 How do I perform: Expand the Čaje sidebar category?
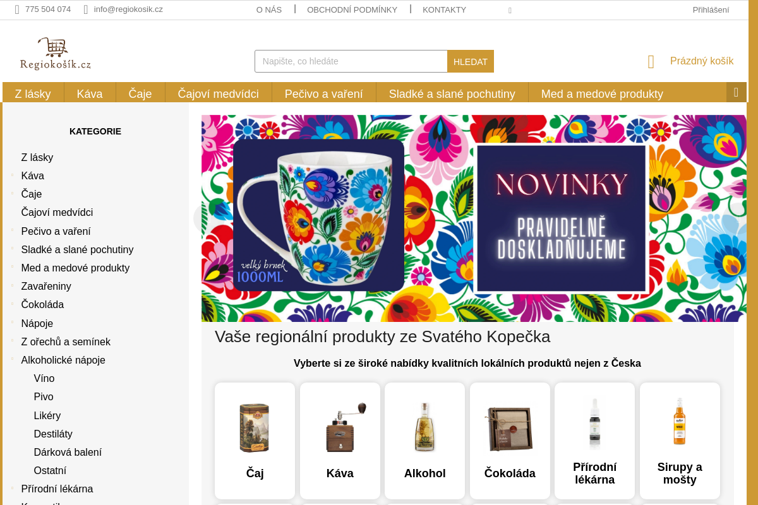pos(12,193)
